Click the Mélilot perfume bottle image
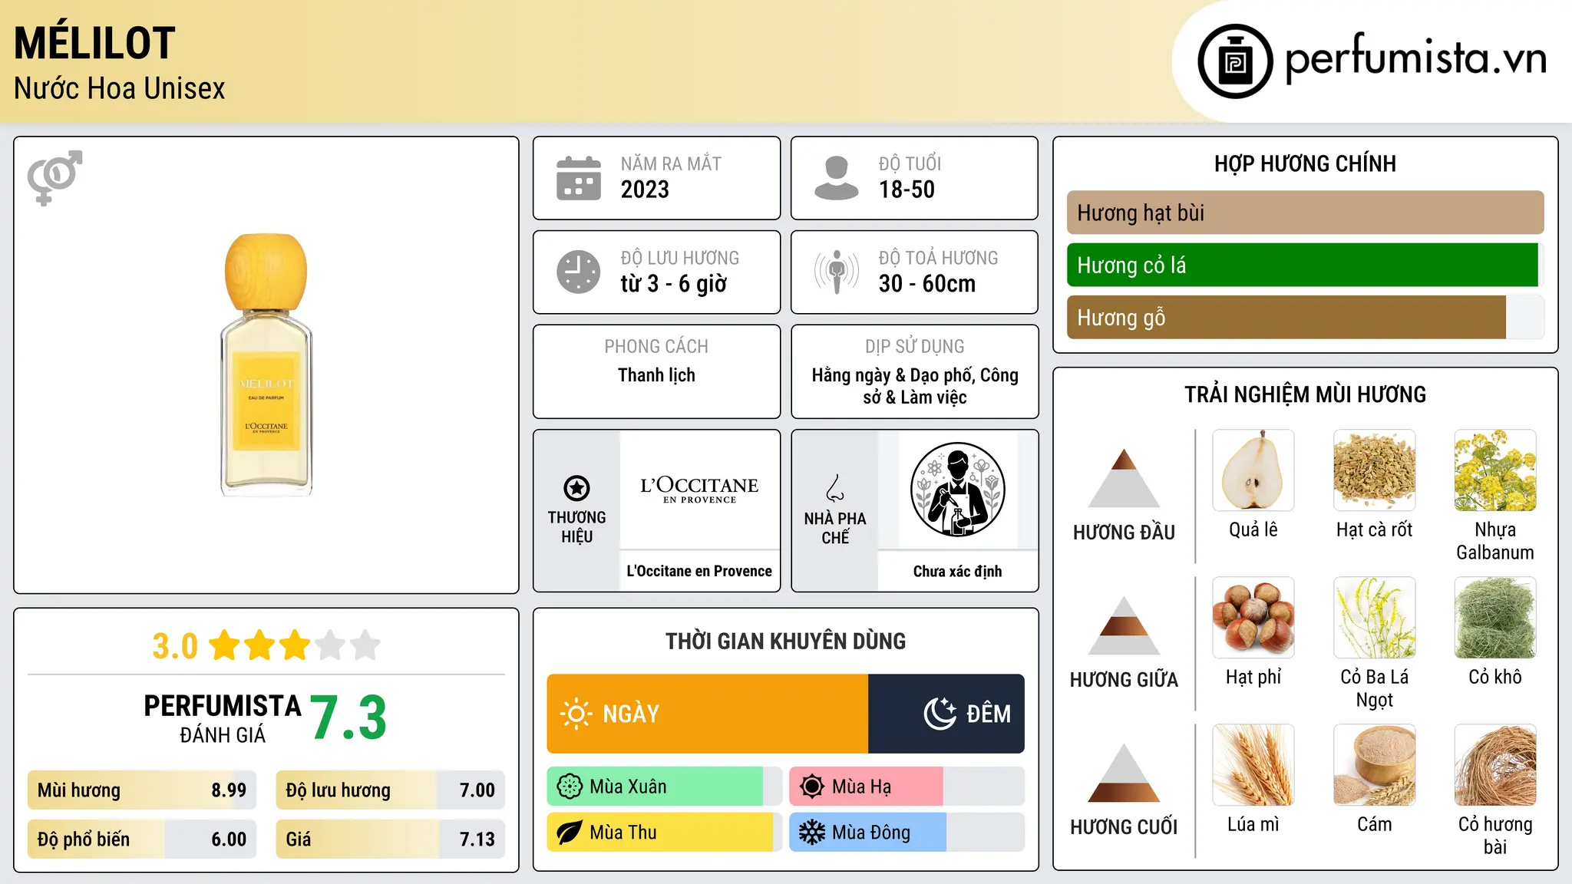This screenshot has height=884, width=1572. [266, 365]
